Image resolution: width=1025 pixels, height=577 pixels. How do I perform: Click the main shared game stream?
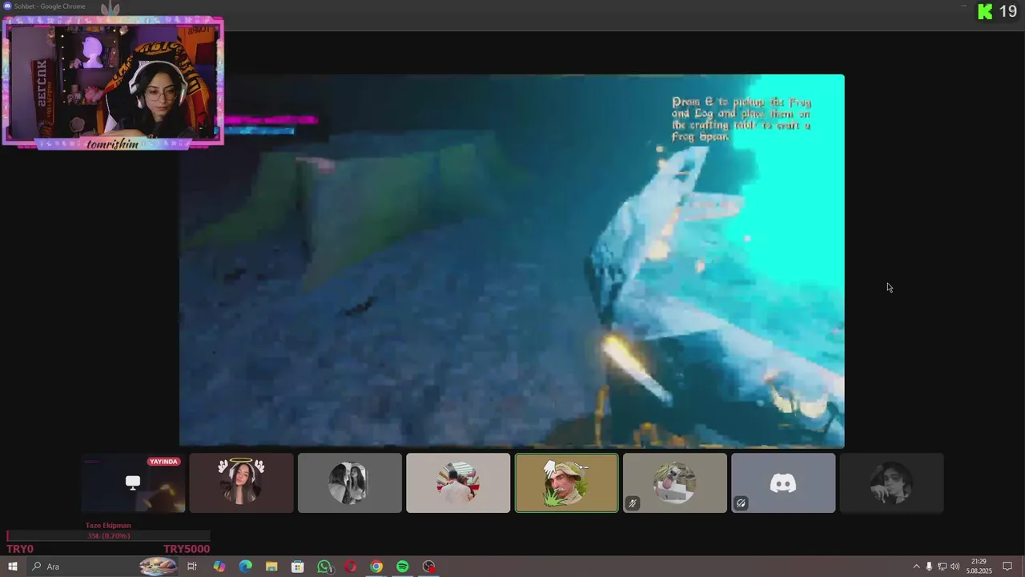(x=512, y=260)
